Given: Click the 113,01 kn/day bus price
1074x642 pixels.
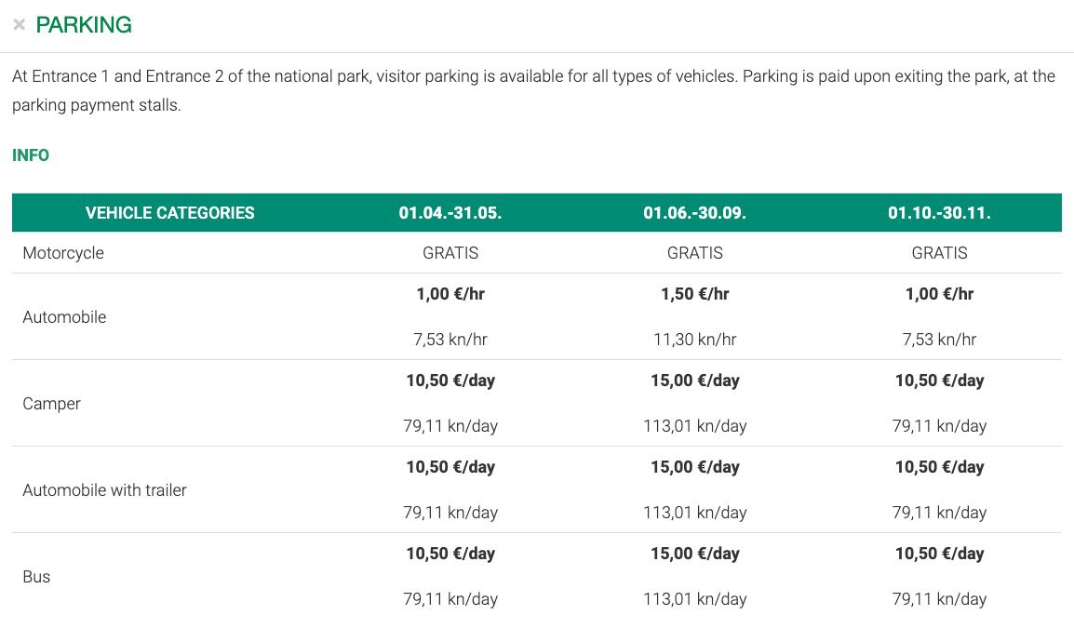Looking at the screenshot, I should pyautogui.click(x=694, y=598).
